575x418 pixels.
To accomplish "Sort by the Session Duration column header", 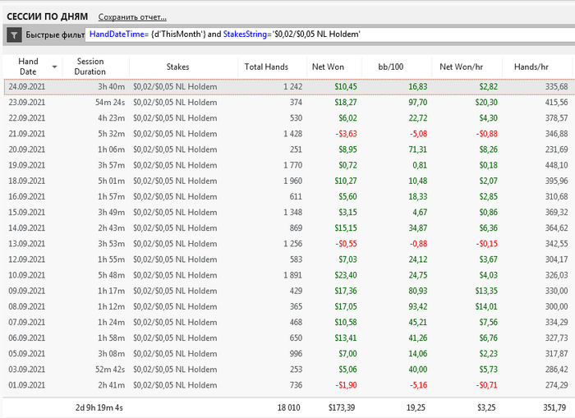I will [90, 67].
